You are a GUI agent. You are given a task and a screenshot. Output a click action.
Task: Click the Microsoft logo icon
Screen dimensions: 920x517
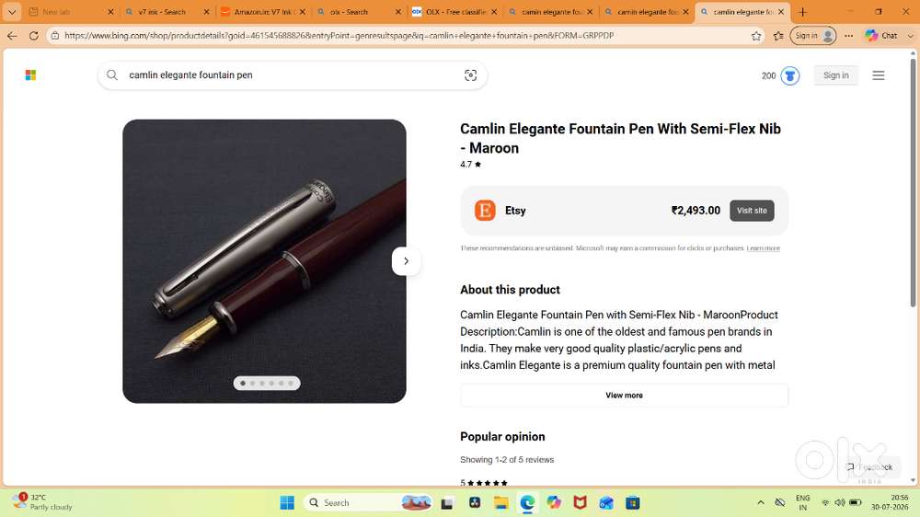30,75
